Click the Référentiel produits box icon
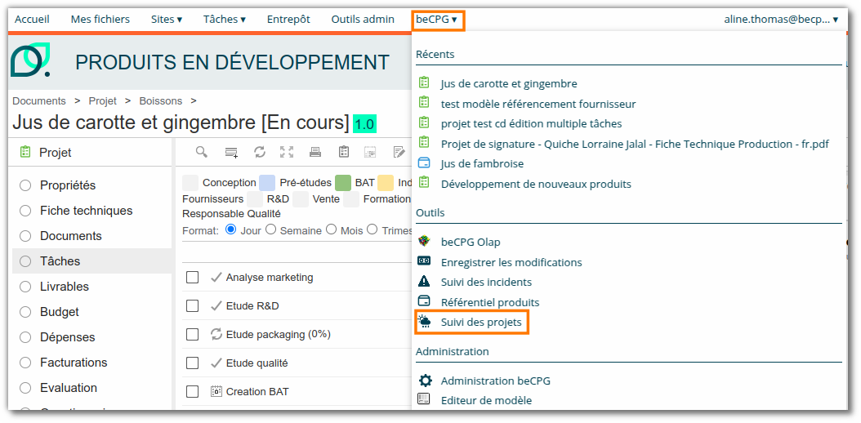 [x=424, y=301]
